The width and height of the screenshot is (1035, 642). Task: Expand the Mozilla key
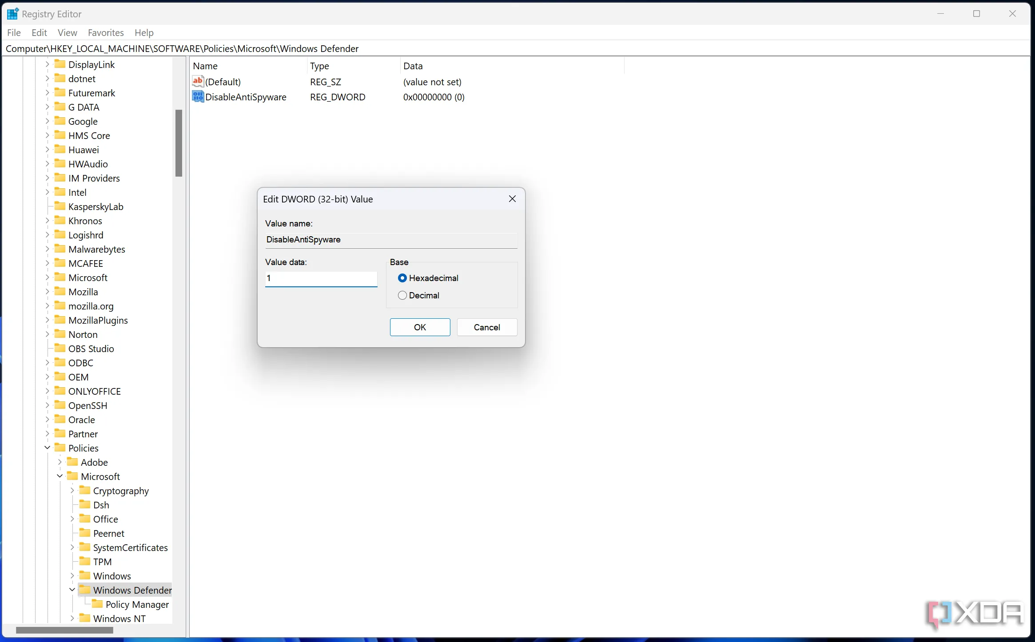[47, 292]
